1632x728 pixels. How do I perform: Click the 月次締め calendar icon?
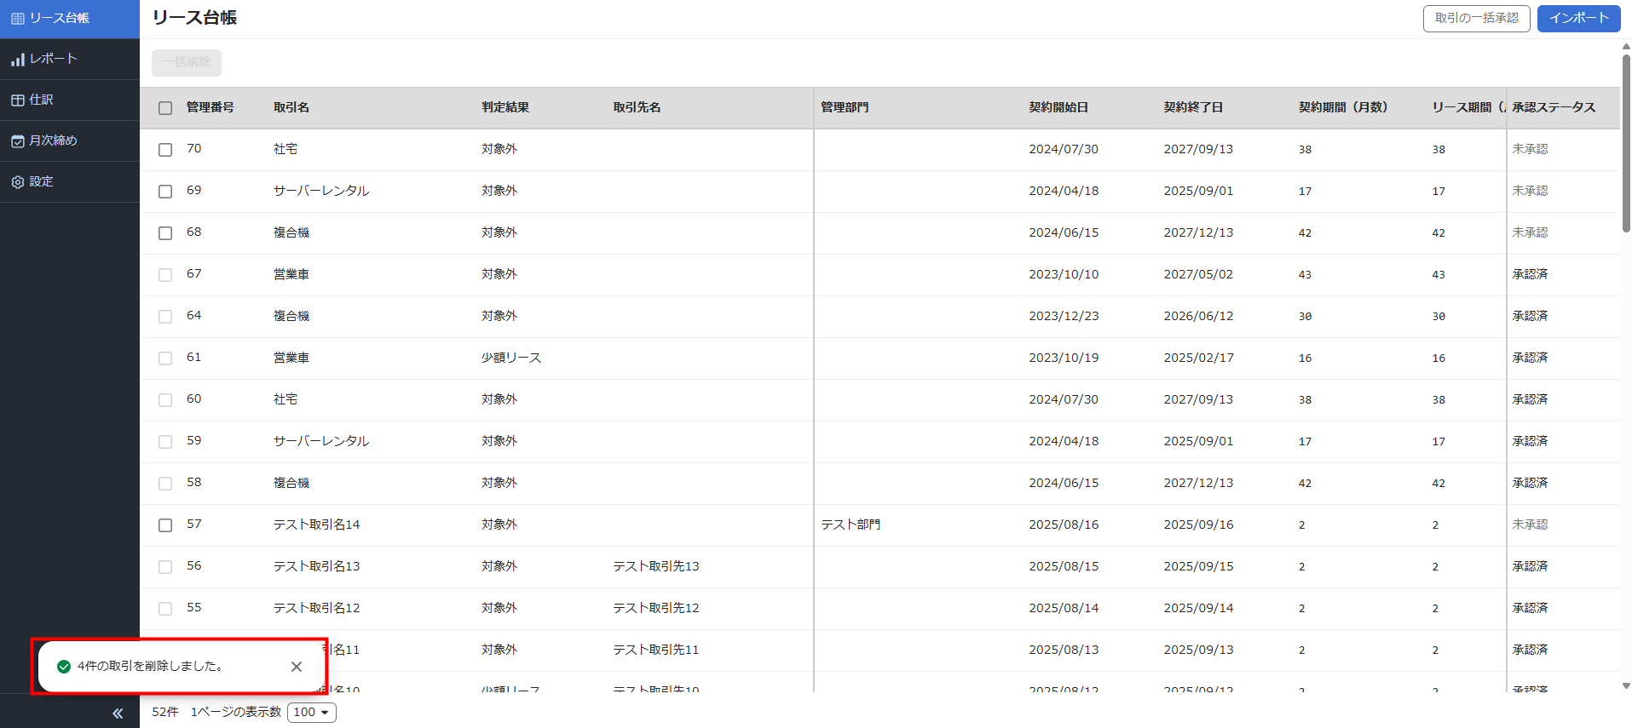coord(17,141)
